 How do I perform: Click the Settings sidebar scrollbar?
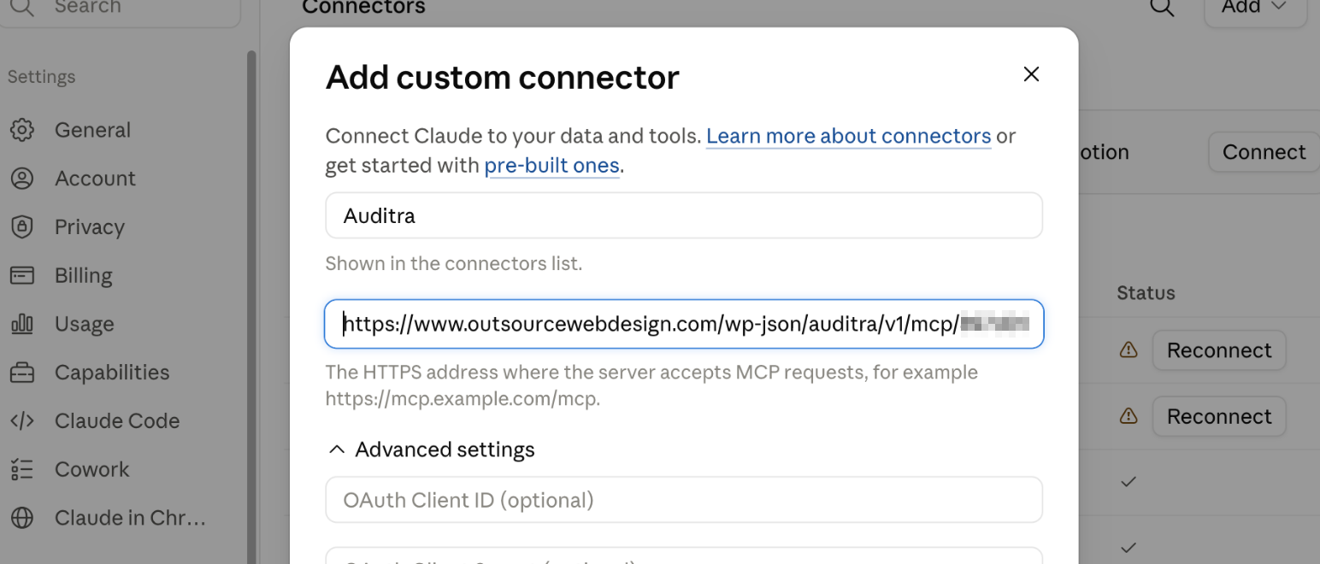click(251, 306)
